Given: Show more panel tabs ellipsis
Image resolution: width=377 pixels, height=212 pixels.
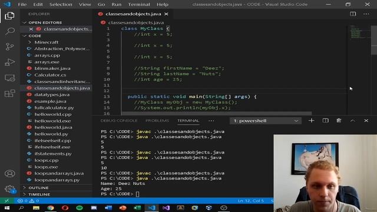Looking at the screenshot, I should click(211, 121).
